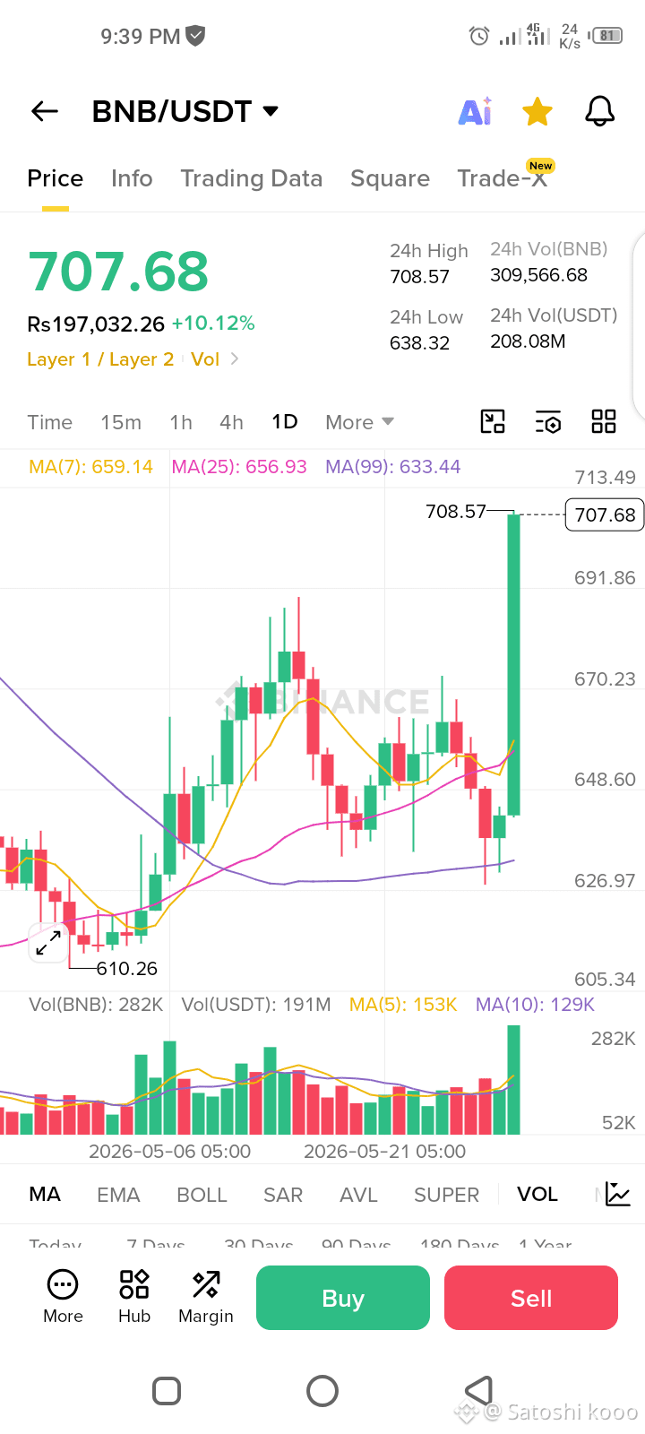Switch to the Price tab

tap(56, 178)
